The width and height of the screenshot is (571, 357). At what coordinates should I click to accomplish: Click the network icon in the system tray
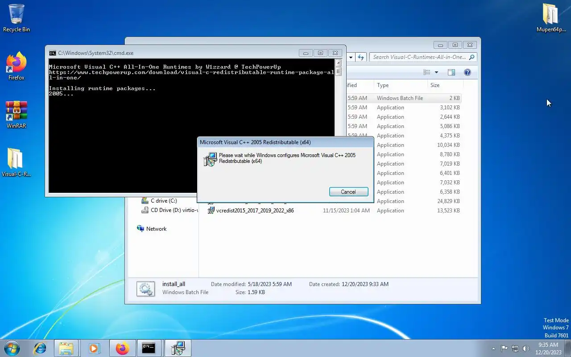click(515, 349)
